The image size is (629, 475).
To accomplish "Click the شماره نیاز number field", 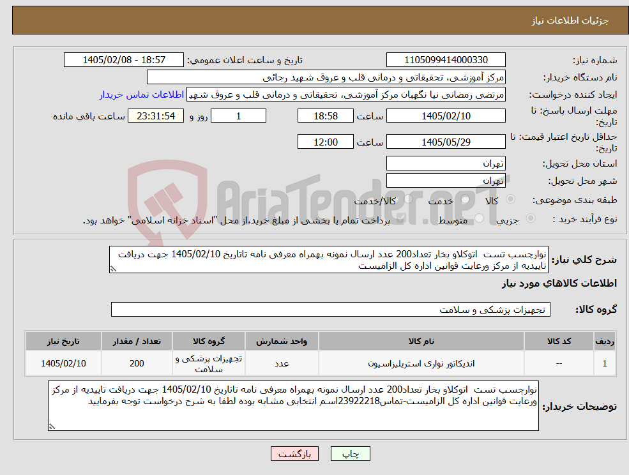I will (x=446, y=60).
